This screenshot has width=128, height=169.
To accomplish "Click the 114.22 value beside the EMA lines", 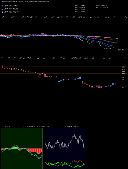I will point(121,50).
